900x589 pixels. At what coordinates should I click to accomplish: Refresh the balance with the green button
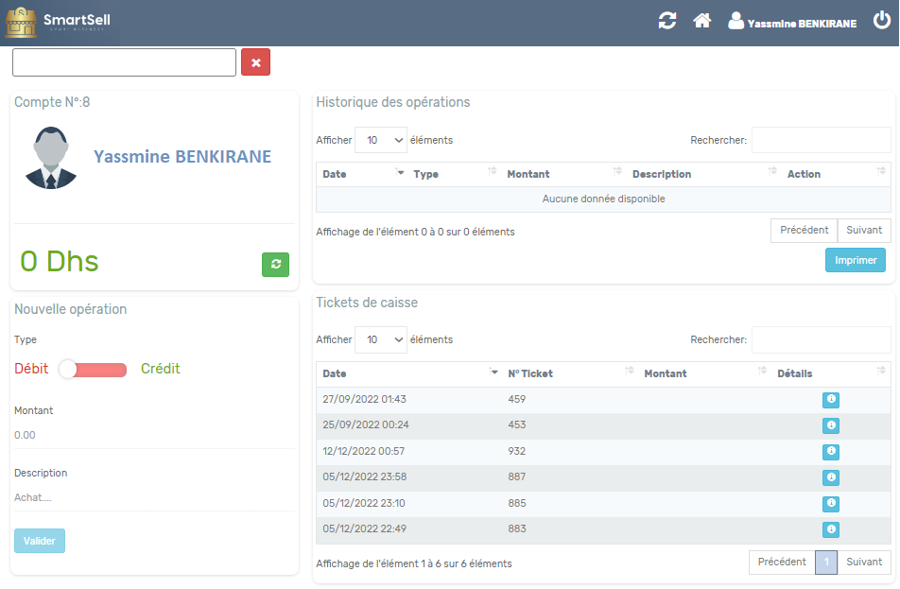pyautogui.click(x=275, y=264)
